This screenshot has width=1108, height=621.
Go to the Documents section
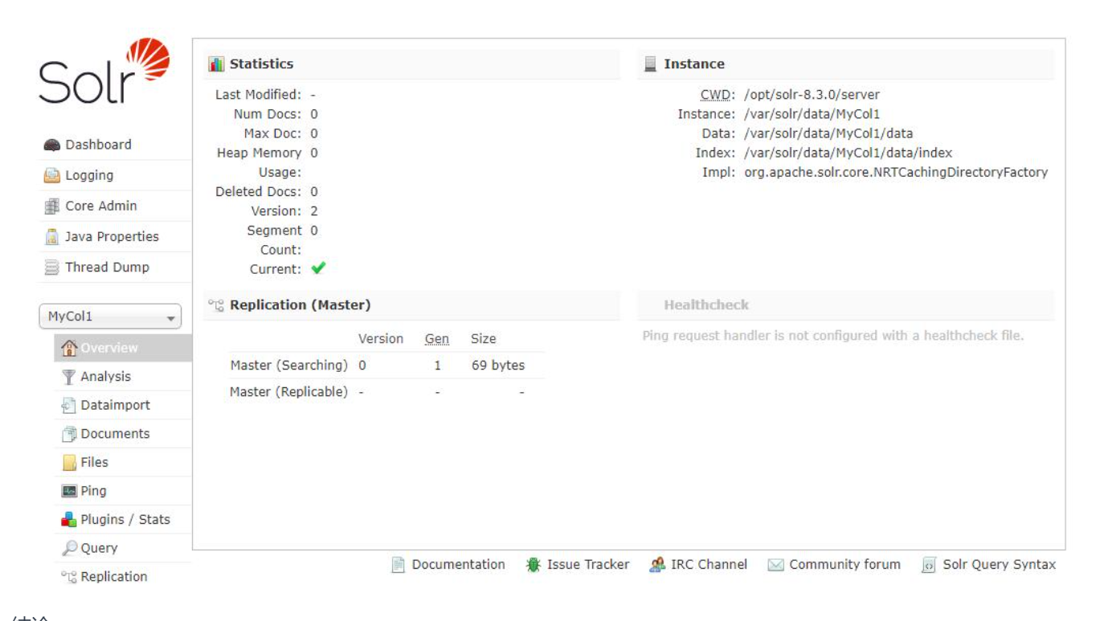[115, 434]
